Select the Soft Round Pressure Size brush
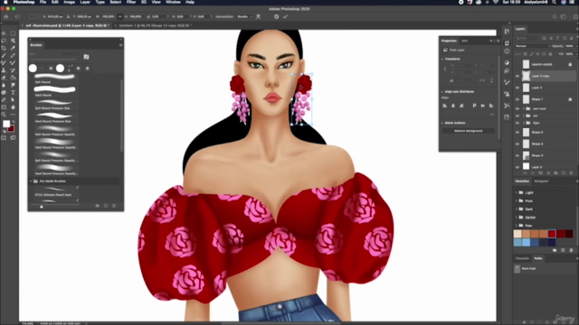579x325 pixels. (55, 105)
